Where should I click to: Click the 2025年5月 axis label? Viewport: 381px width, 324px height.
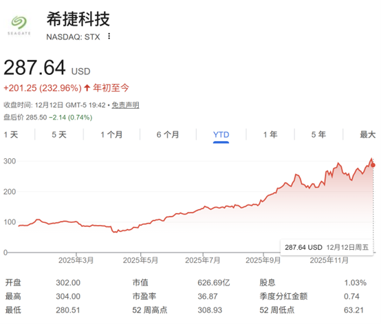(x=140, y=260)
